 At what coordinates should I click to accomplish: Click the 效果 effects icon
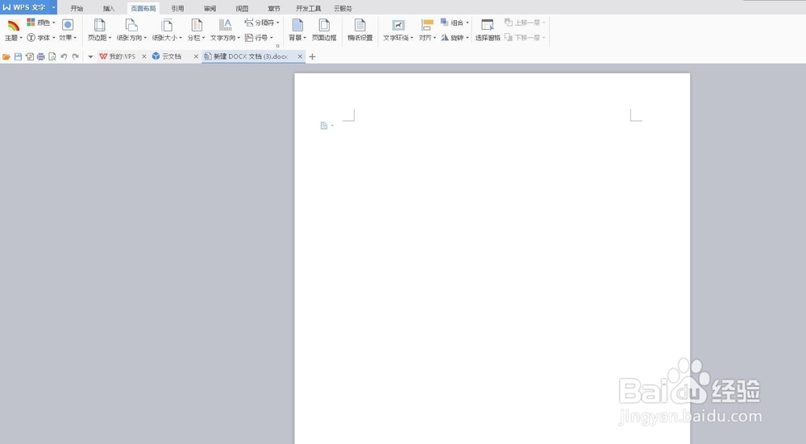coord(68,25)
